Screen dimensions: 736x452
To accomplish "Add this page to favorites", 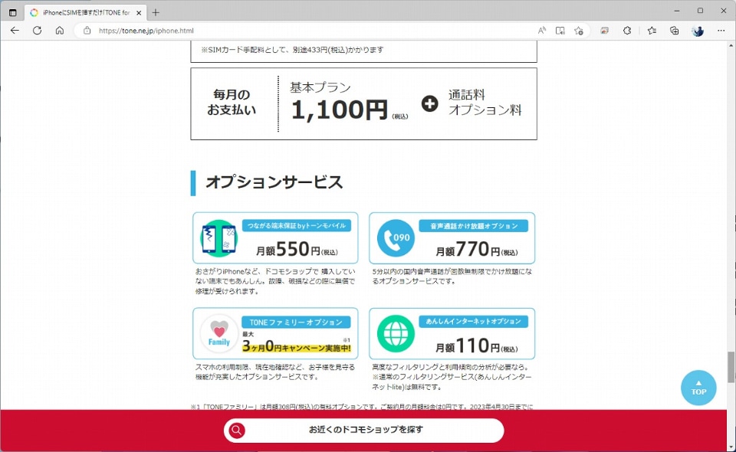I will point(579,31).
